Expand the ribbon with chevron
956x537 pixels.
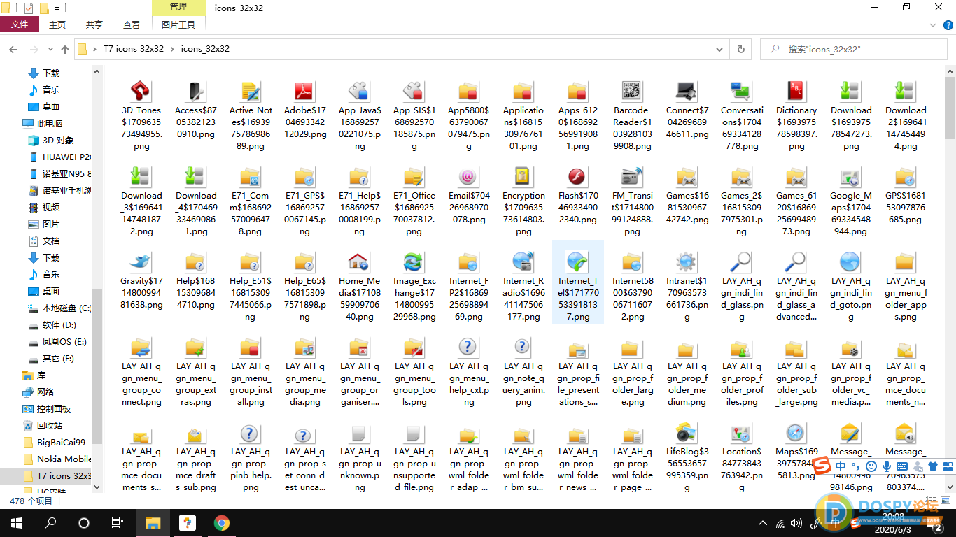pos(933,24)
